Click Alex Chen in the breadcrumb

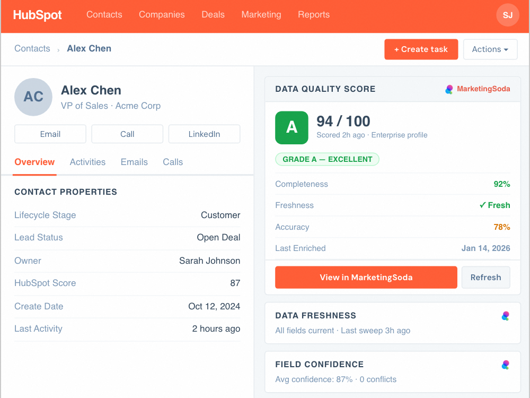89,48
